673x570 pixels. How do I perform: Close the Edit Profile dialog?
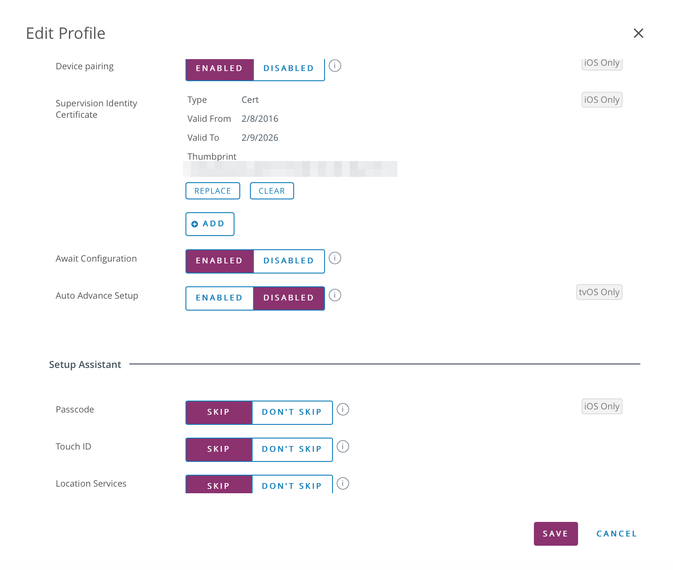point(638,33)
